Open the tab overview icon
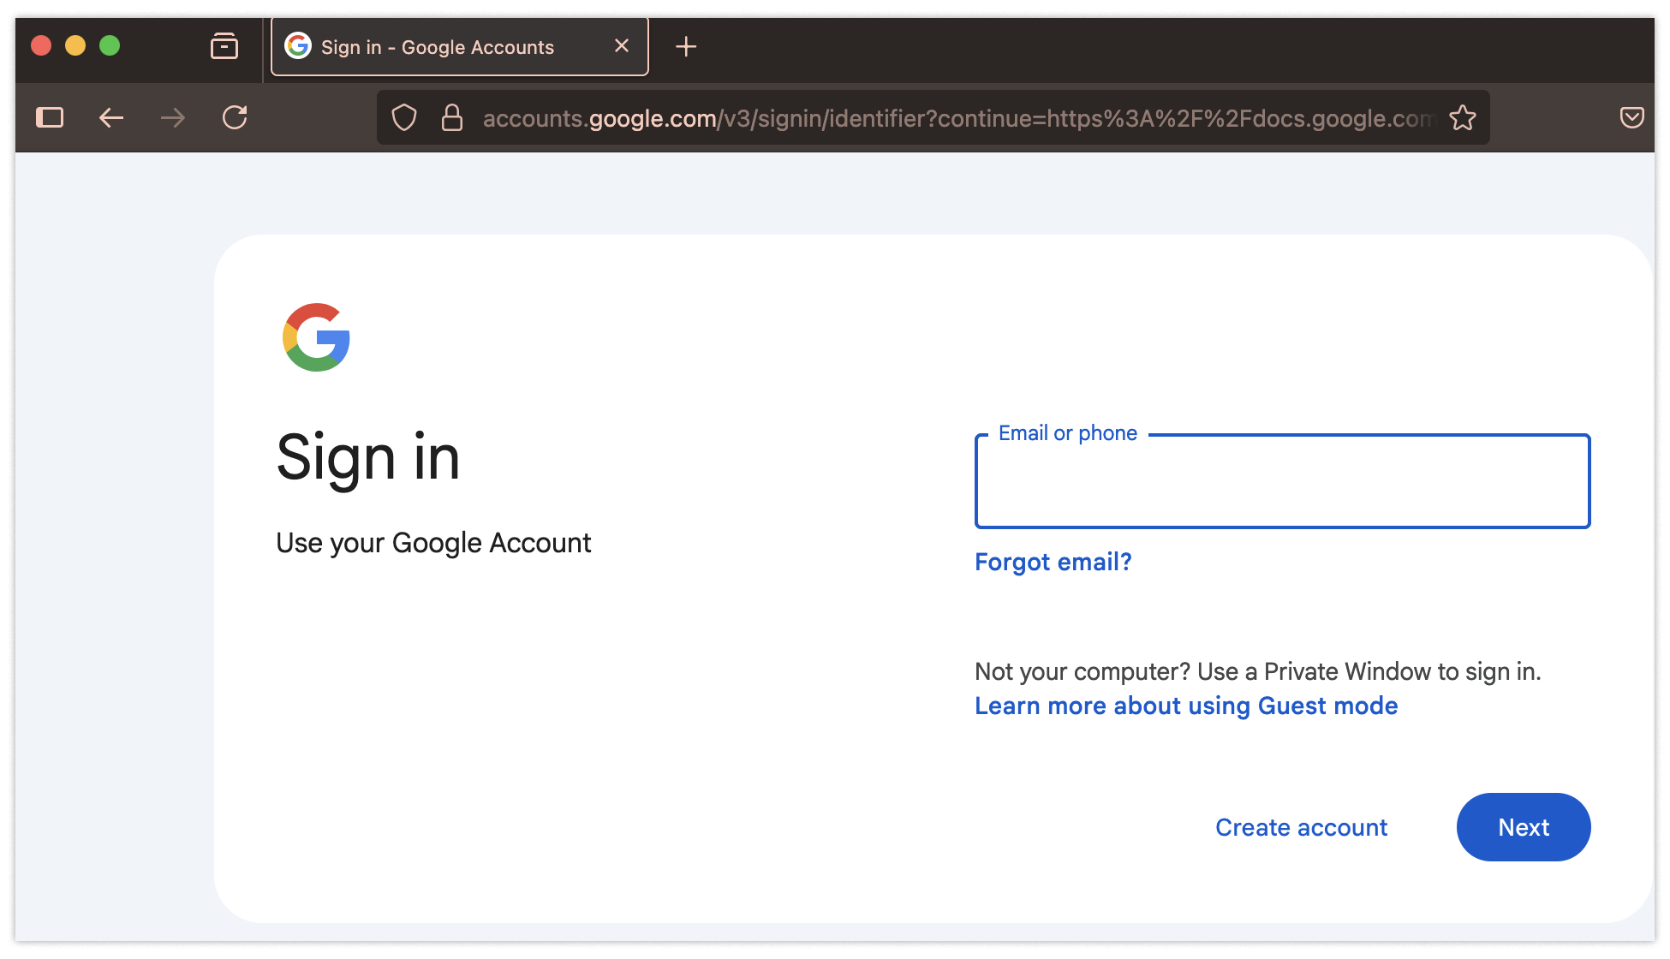This screenshot has height=959, width=1670. [x=224, y=46]
